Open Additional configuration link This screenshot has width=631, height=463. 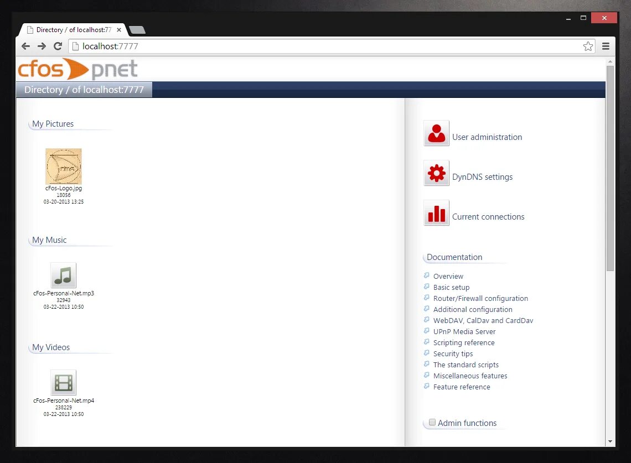coord(473,309)
